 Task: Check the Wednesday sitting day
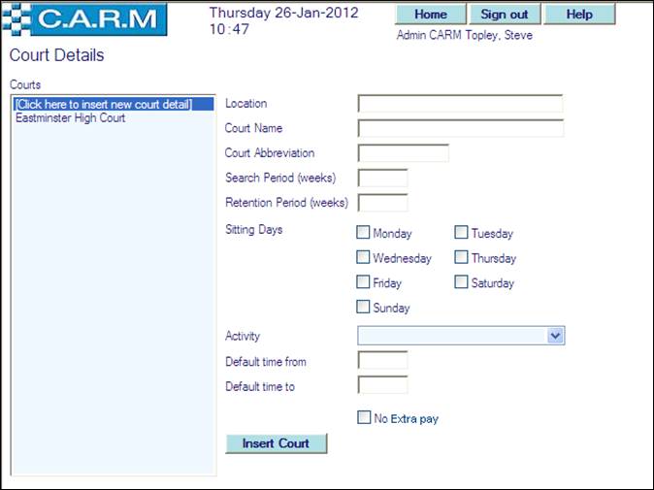click(363, 258)
